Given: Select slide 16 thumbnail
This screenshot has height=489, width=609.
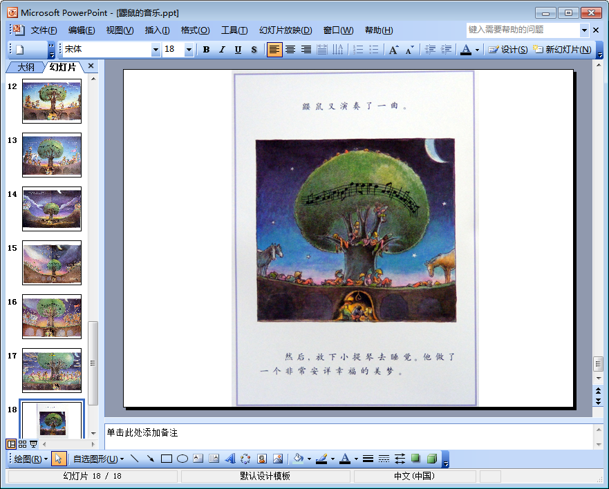Looking at the screenshot, I should click(52, 317).
